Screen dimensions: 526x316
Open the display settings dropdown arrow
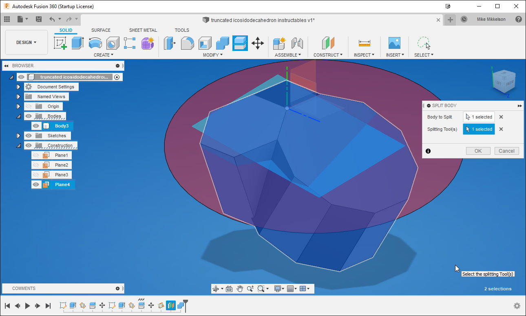(283, 288)
